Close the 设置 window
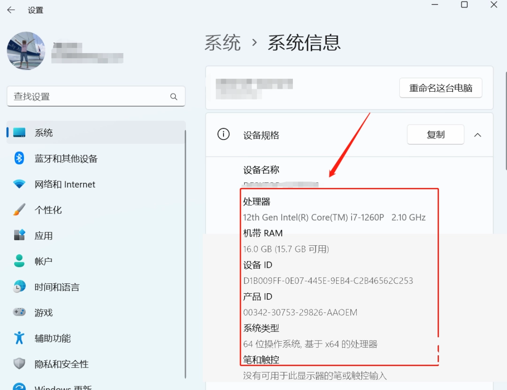Image resolution: width=507 pixels, height=390 pixels. point(494,5)
